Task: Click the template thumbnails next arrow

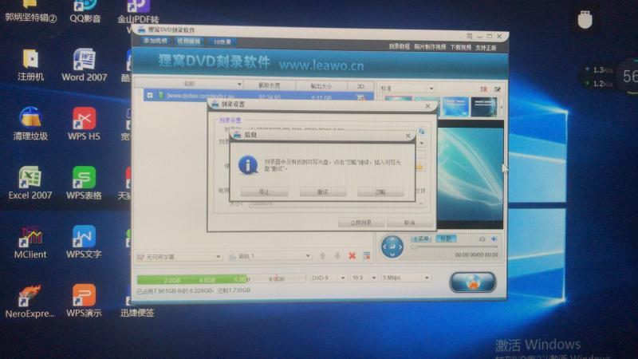Action: [501, 108]
